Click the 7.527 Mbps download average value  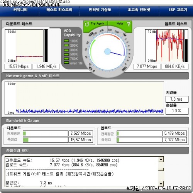(x=81, y=134)
